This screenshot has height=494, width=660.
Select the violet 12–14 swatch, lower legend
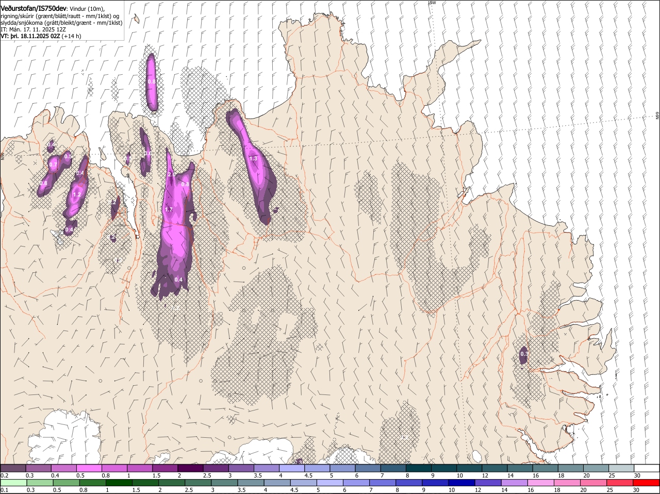pyautogui.click(x=488, y=483)
